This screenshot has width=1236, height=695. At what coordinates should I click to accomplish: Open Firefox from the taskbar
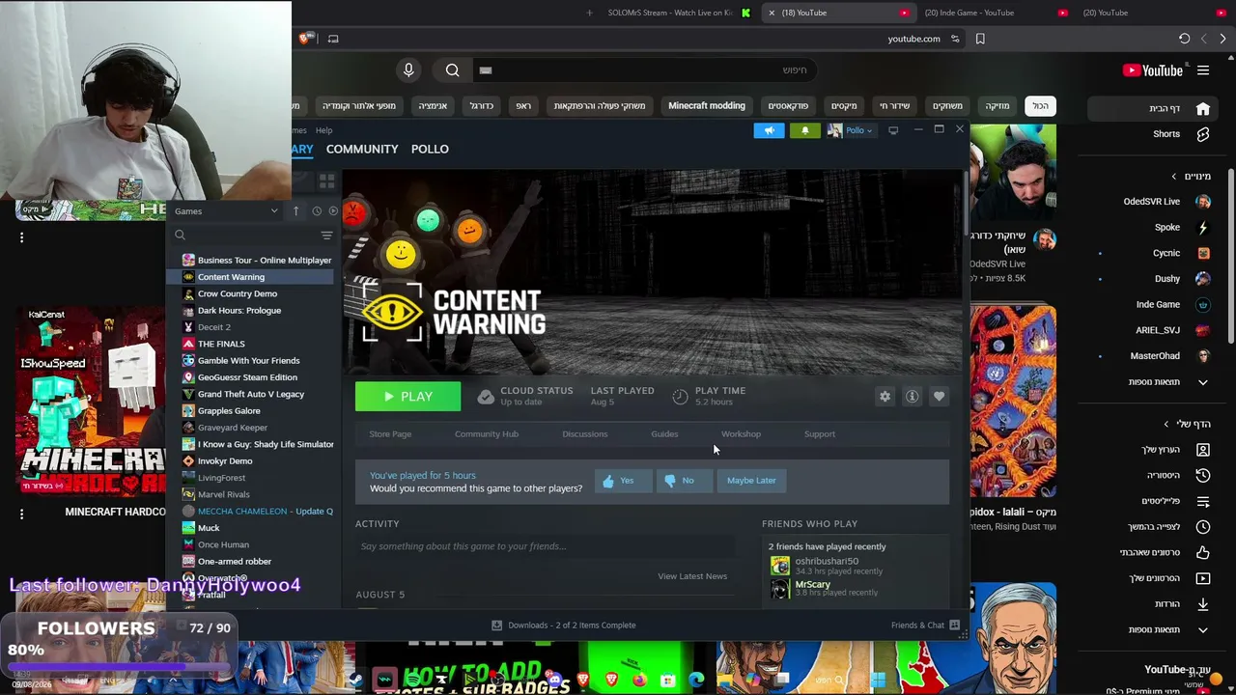click(639, 681)
